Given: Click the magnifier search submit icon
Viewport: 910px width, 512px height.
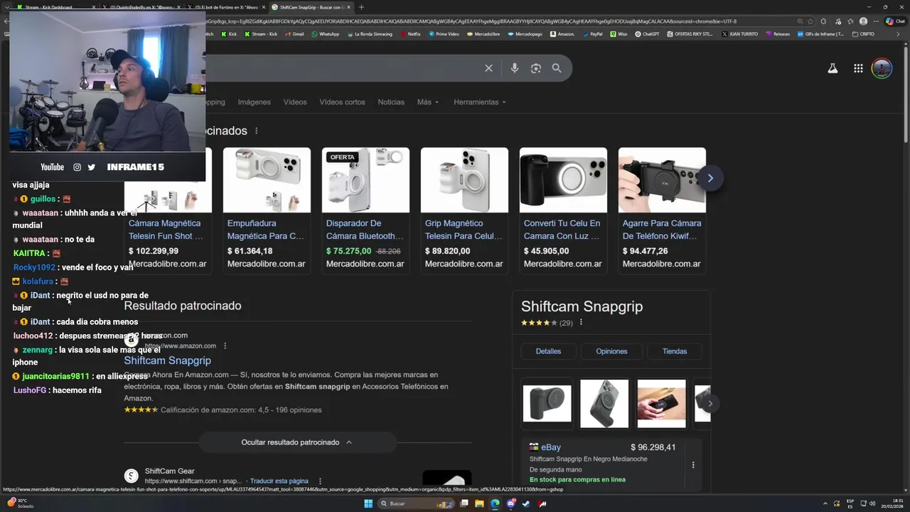Looking at the screenshot, I should click(x=557, y=68).
